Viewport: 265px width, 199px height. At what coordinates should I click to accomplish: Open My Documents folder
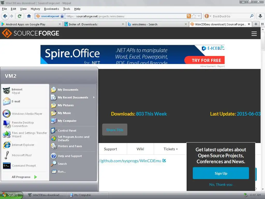(73, 89)
